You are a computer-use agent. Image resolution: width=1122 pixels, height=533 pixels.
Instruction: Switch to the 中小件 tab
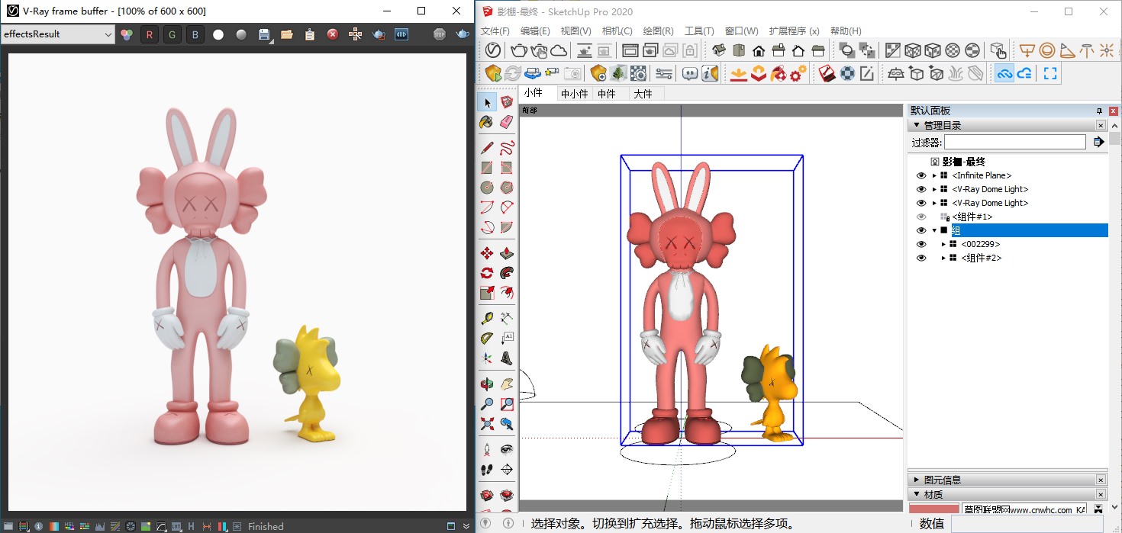pos(574,94)
